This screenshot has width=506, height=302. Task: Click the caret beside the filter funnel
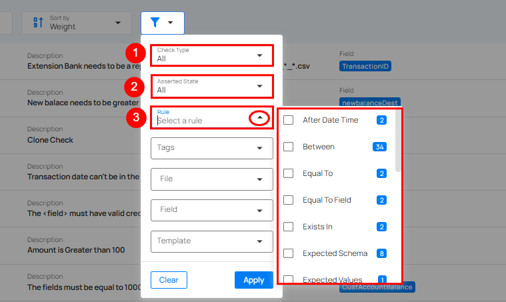coord(171,23)
